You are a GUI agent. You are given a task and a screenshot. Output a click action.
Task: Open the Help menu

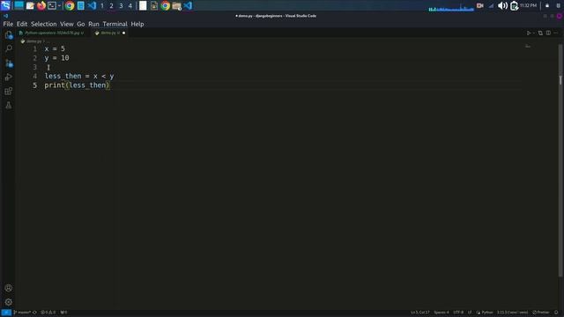coord(137,24)
